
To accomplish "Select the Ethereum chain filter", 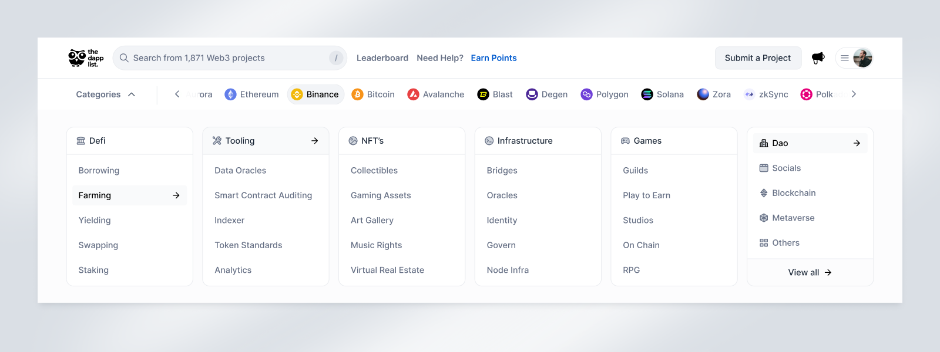I will [251, 94].
